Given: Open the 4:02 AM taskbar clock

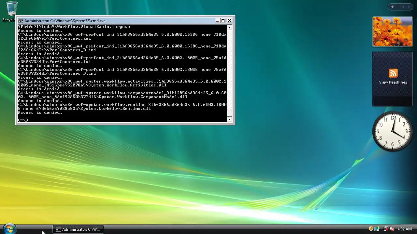Looking at the screenshot, I should point(405,229).
